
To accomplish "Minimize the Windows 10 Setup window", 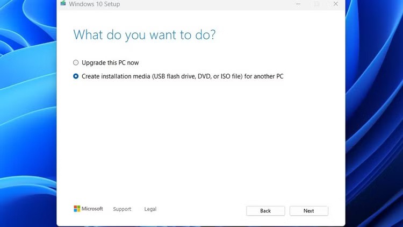I will (x=298, y=4).
